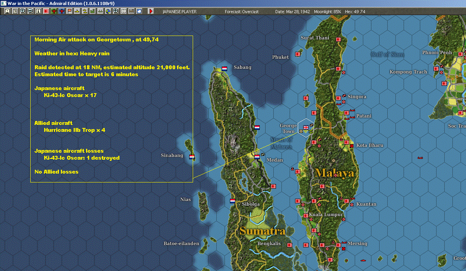Click 'Morning Air attack on Georgetown' report line
The height and width of the screenshot is (271, 466).
(97, 39)
